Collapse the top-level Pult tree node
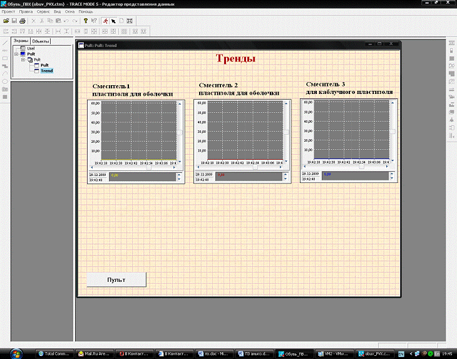The image size is (457, 359). (x=17, y=55)
